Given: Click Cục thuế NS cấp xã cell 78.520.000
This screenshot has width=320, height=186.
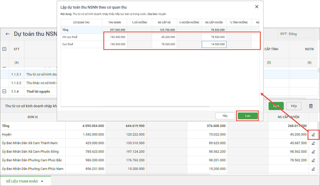Looking at the screenshot, I should (164, 44).
